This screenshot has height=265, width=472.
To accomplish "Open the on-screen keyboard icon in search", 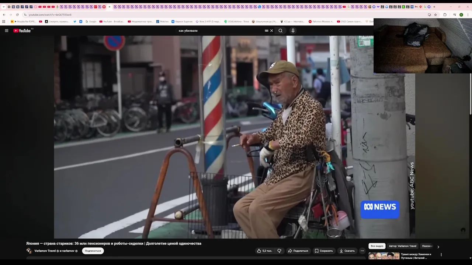I will coord(267,31).
